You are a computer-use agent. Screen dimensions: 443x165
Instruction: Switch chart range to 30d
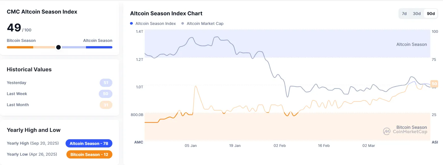pos(417,14)
